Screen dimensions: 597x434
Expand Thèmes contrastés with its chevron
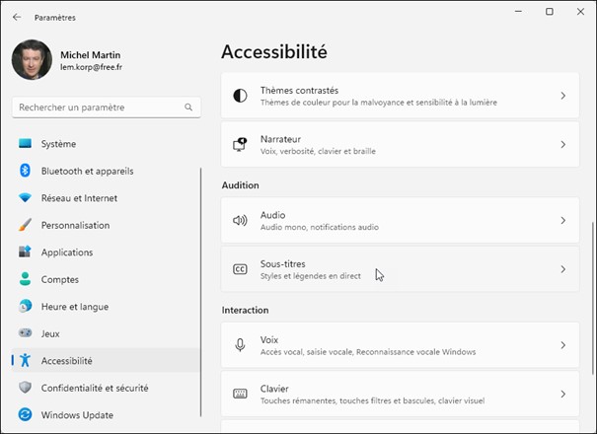coord(562,96)
